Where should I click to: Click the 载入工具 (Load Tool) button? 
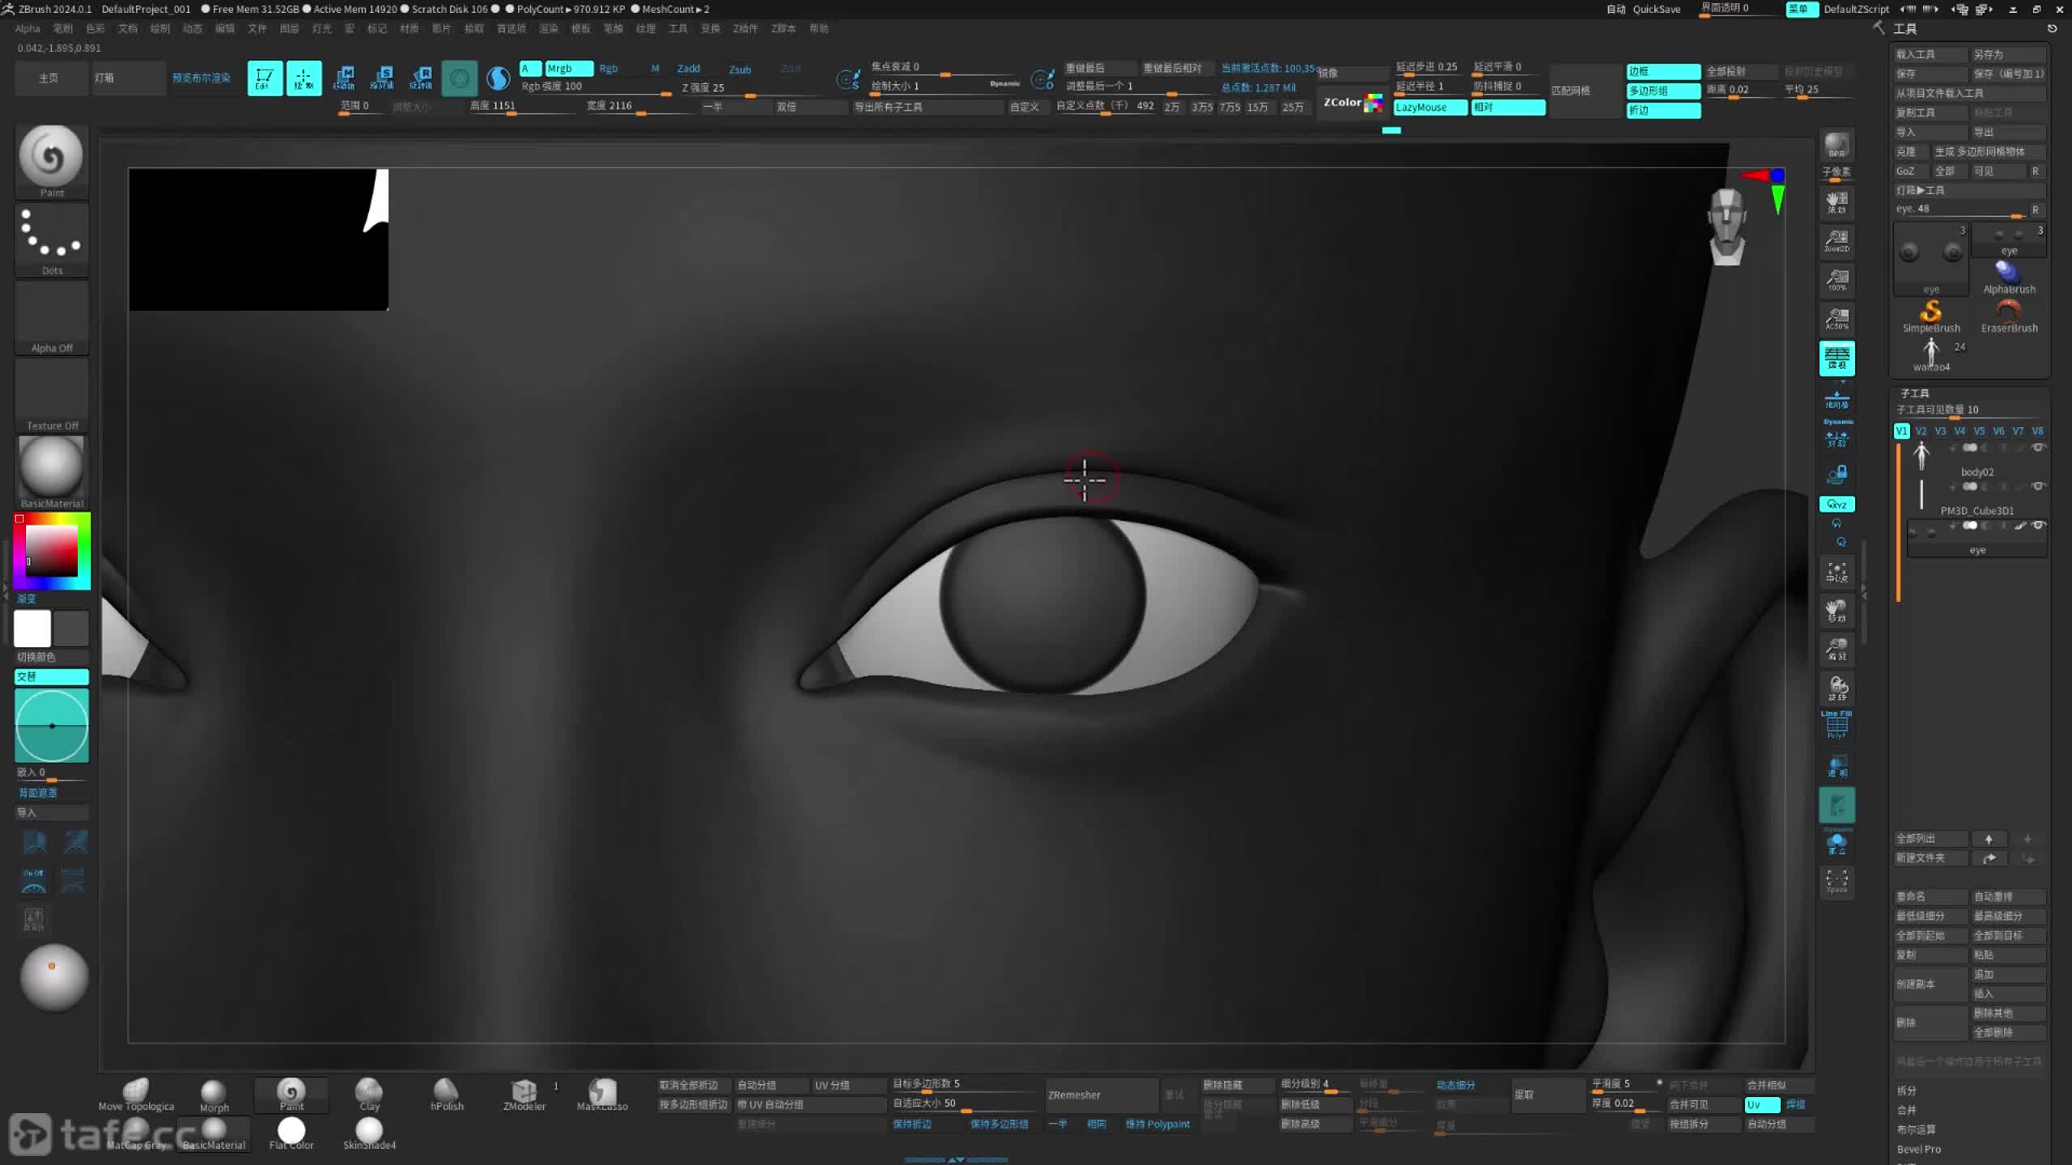pyautogui.click(x=1930, y=54)
